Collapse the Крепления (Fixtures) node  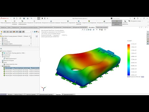(1, 57)
